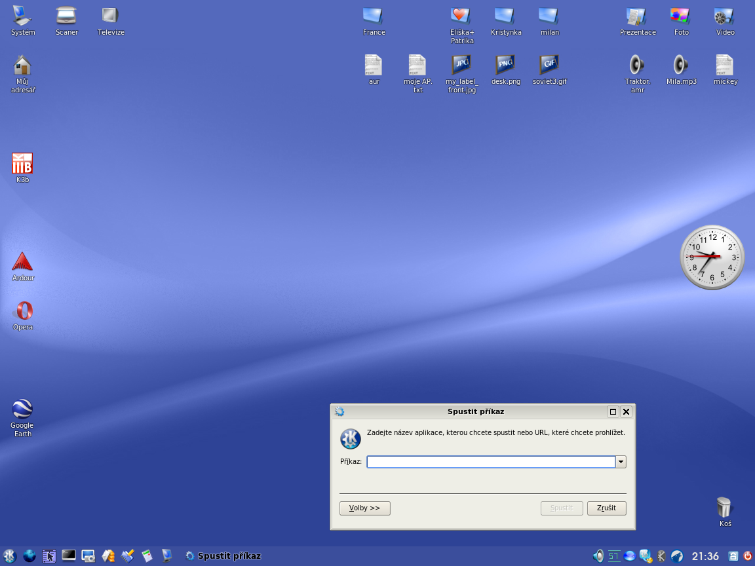Click the red power logout button
This screenshot has height=566, width=755.
[747, 556]
